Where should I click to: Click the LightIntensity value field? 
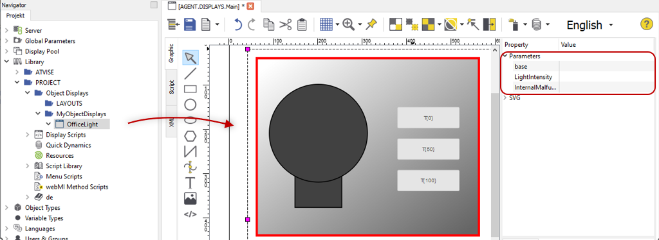606,77
